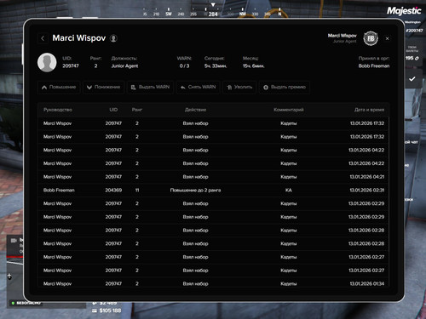This screenshot has height=319, width=426.
Task: Click the Уволить fire button
Action: tap(239, 88)
